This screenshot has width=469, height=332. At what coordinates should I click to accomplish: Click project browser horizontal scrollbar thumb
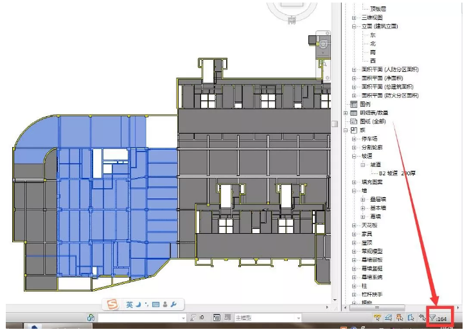377,308
